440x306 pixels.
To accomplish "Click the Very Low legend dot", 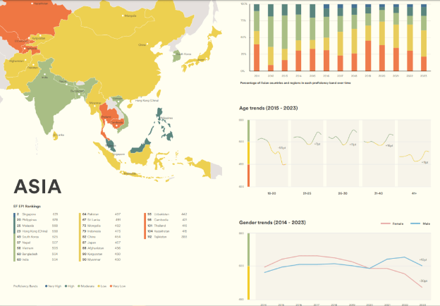I will [x=110, y=286].
